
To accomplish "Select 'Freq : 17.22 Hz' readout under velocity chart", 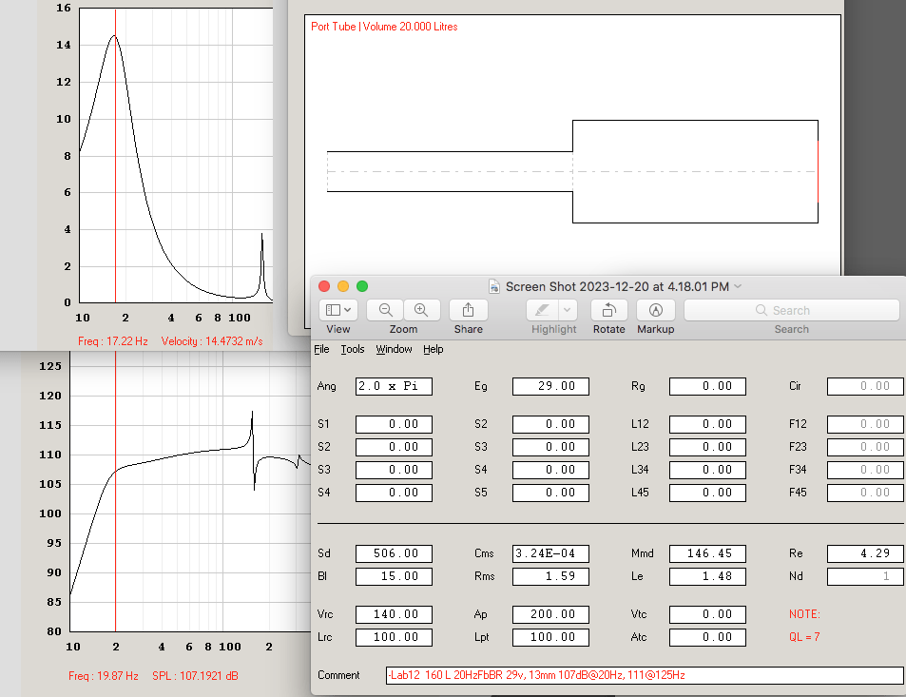I will click(113, 341).
